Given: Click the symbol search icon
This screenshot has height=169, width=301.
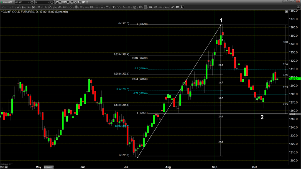Looking at the screenshot, I should click(32, 2).
